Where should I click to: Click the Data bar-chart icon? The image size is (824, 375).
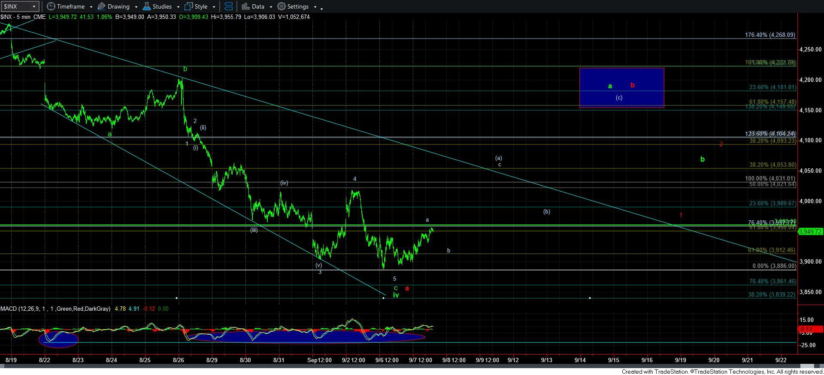point(245,6)
